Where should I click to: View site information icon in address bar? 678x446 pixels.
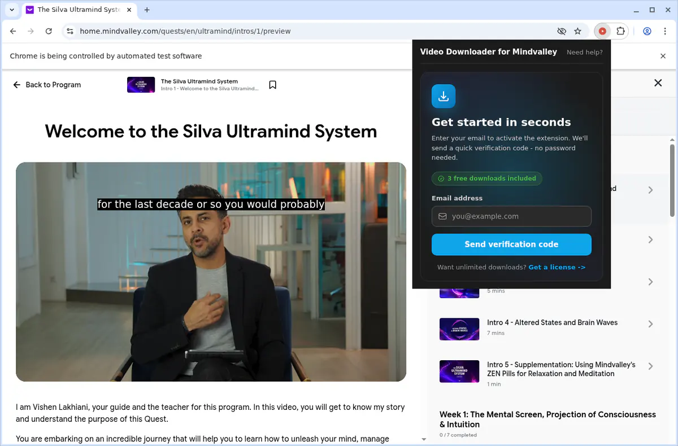click(x=69, y=31)
